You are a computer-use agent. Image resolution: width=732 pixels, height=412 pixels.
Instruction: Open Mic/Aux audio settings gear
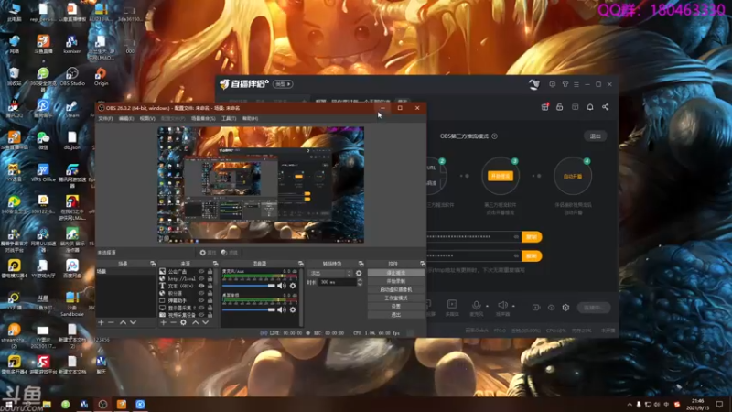click(293, 286)
